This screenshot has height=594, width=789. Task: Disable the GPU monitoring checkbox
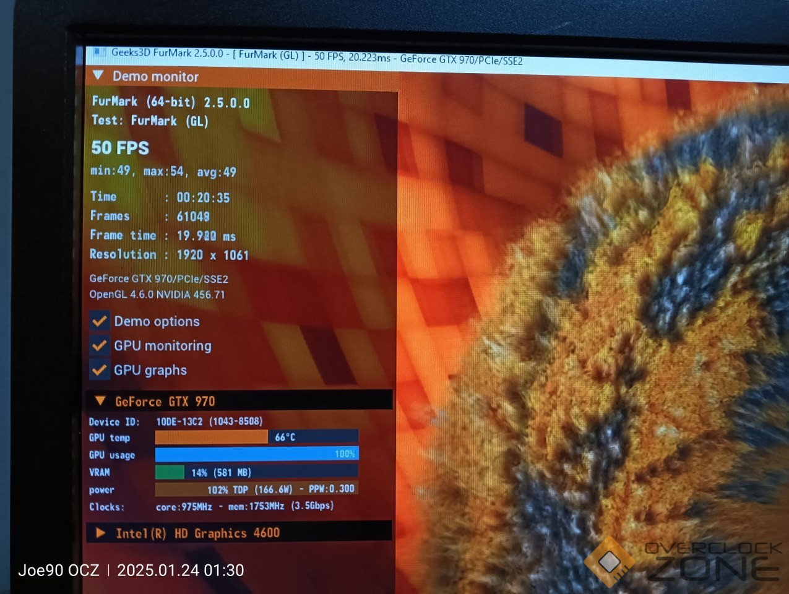99,345
